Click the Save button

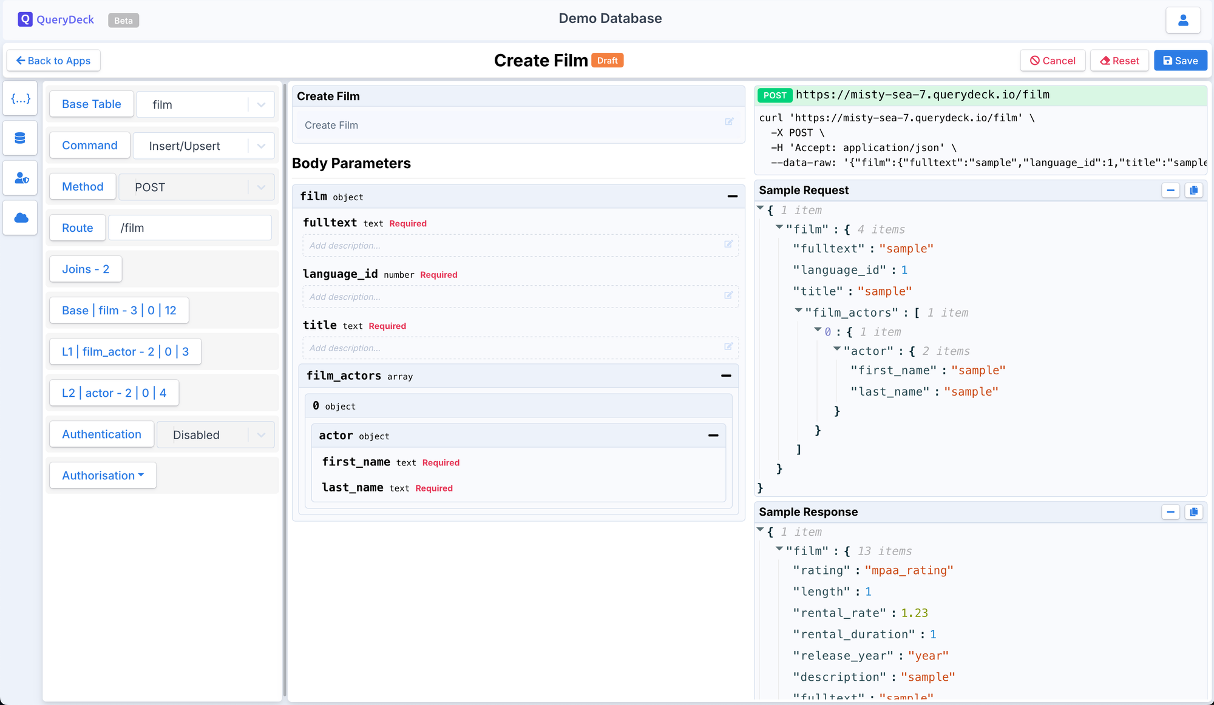point(1180,61)
